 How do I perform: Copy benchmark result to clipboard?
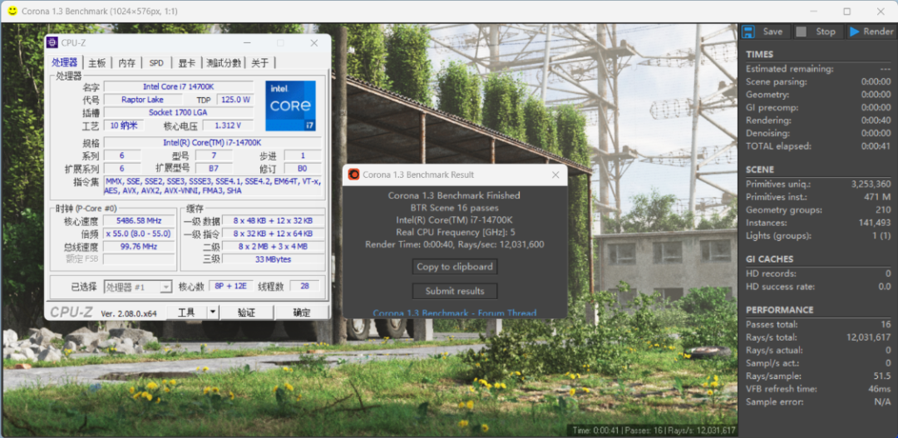click(455, 266)
